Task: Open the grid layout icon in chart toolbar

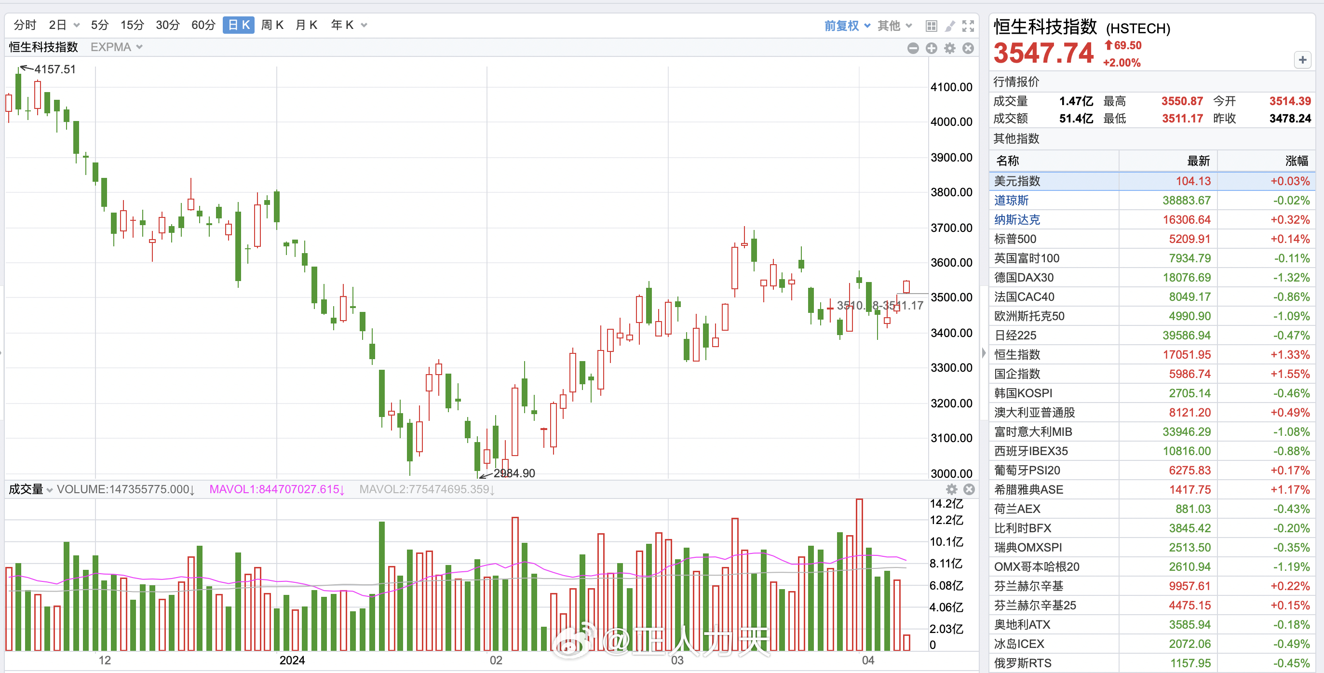Action: pyautogui.click(x=932, y=26)
